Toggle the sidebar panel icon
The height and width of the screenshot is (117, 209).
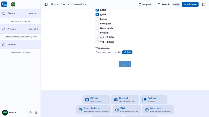coord(46,4)
